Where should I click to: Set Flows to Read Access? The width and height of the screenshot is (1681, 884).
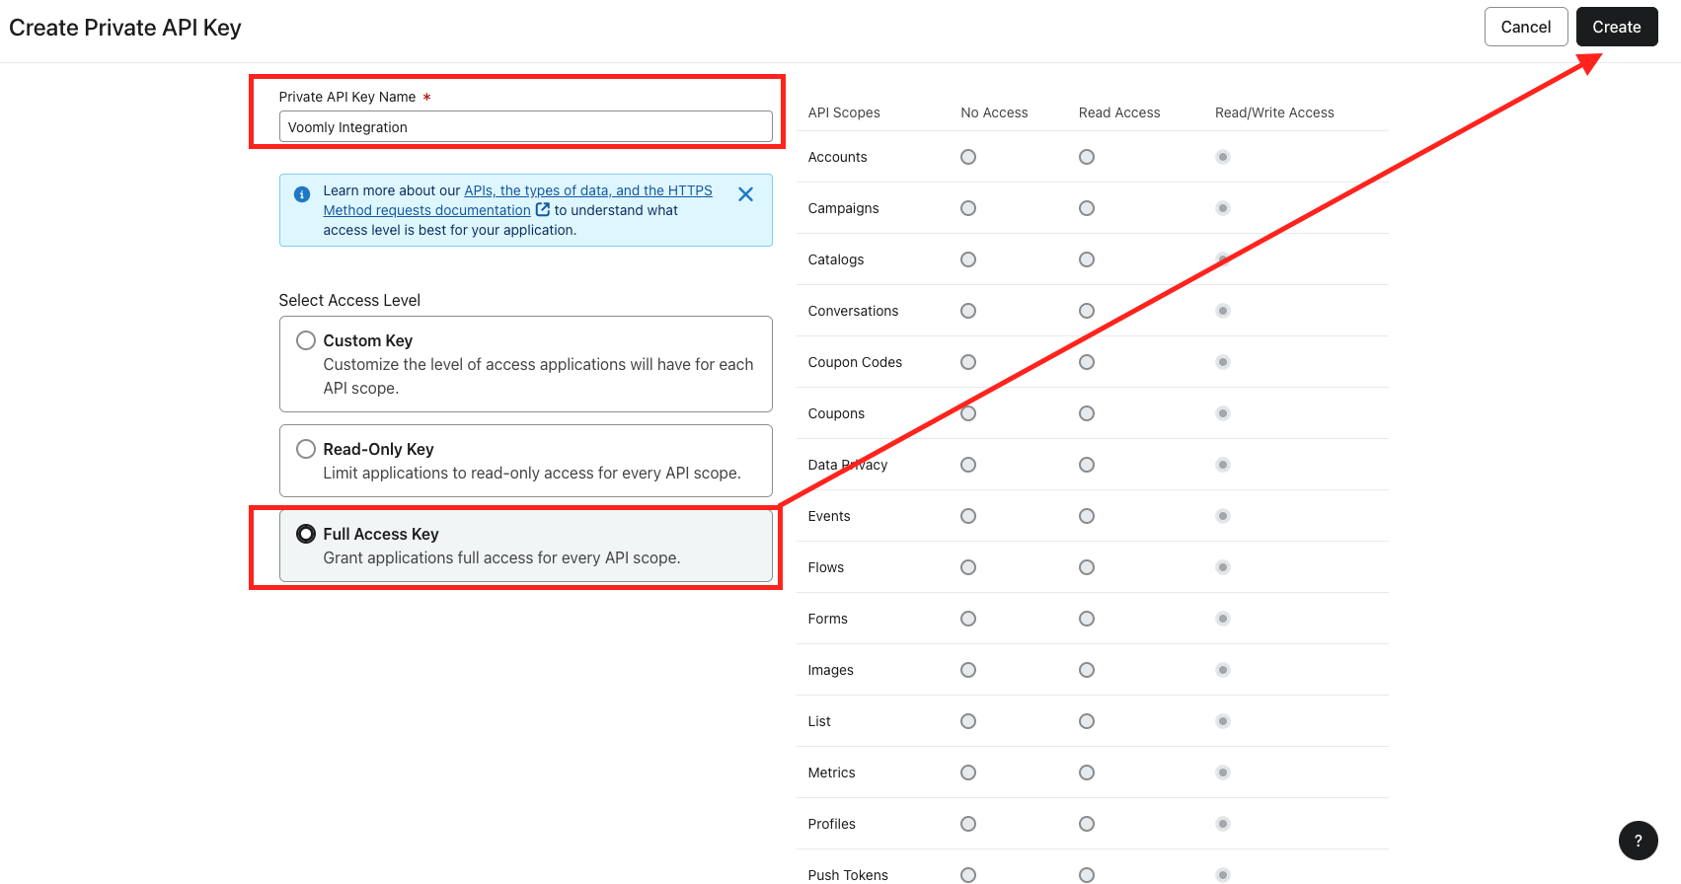[1087, 567]
